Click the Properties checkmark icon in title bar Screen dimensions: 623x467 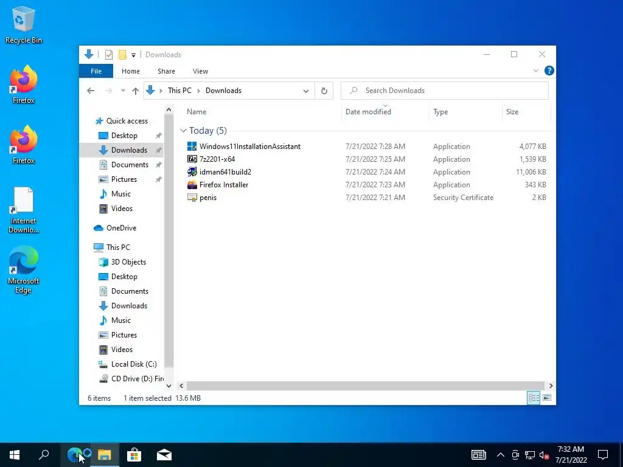click(108, 55)
